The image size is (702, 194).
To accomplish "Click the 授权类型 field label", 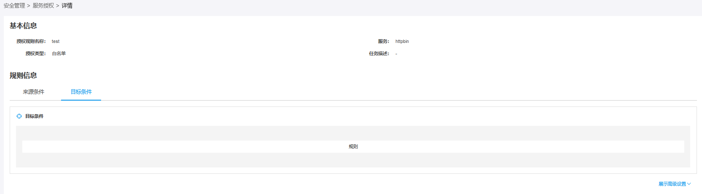I will click(35, 53).
